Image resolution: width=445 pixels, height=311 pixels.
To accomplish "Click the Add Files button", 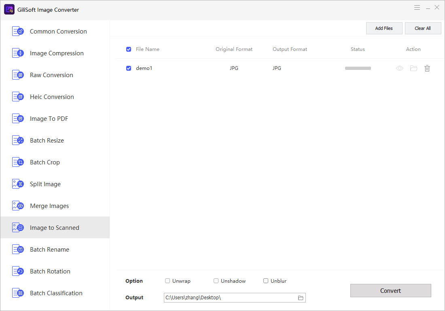I will [x=384, y=28].
